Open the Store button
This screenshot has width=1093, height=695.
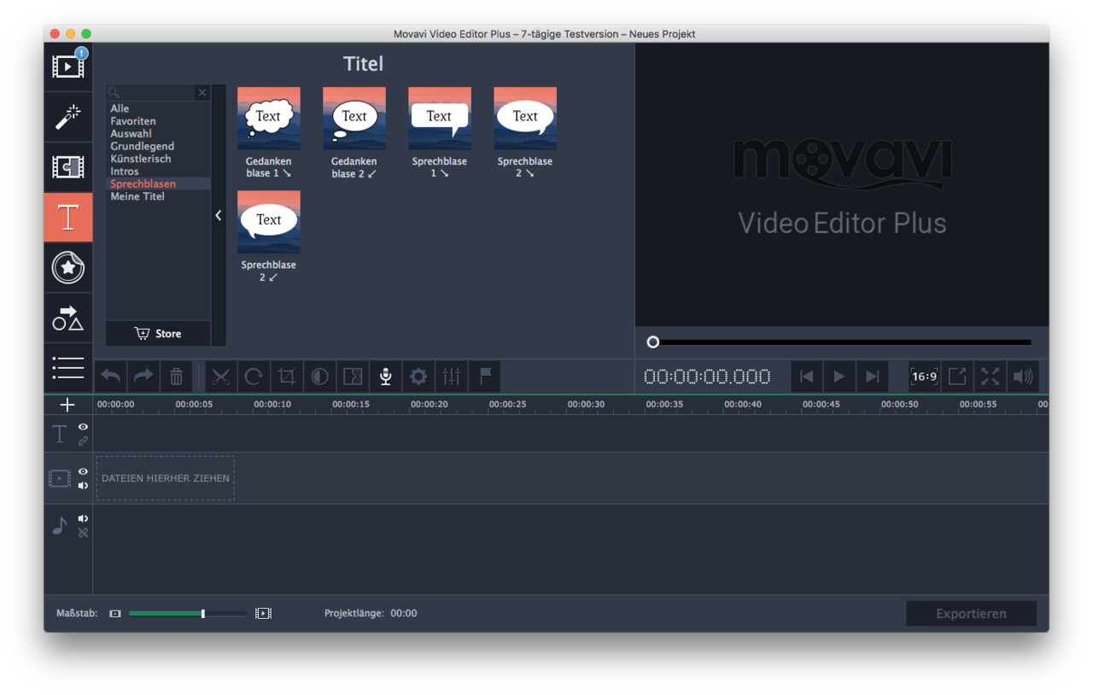click(x=158, y=334)
